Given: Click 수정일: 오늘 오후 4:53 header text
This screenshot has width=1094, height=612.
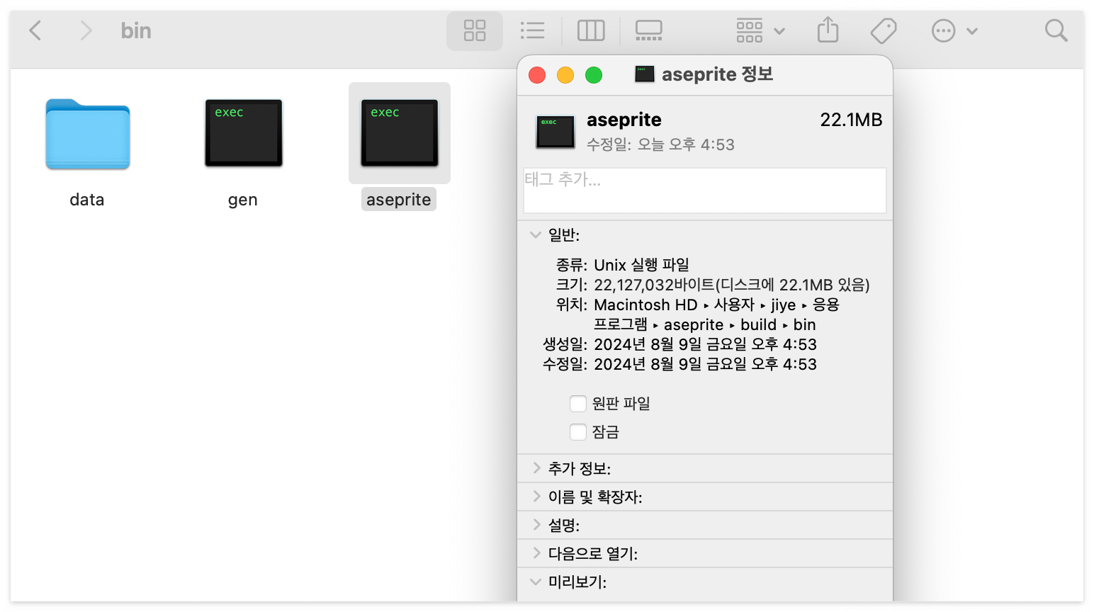Looking at the screenshot, I should pyautogui.click(x=660, y=144).
